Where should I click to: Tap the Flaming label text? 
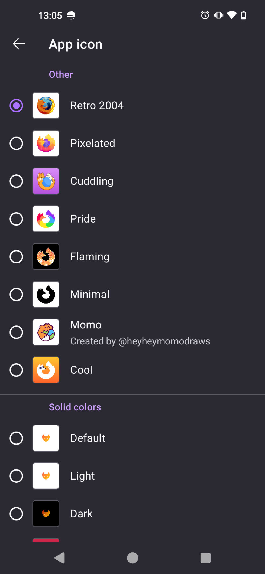(x=90, y=257)
